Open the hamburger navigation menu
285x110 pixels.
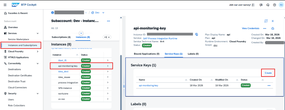point(5,5)
